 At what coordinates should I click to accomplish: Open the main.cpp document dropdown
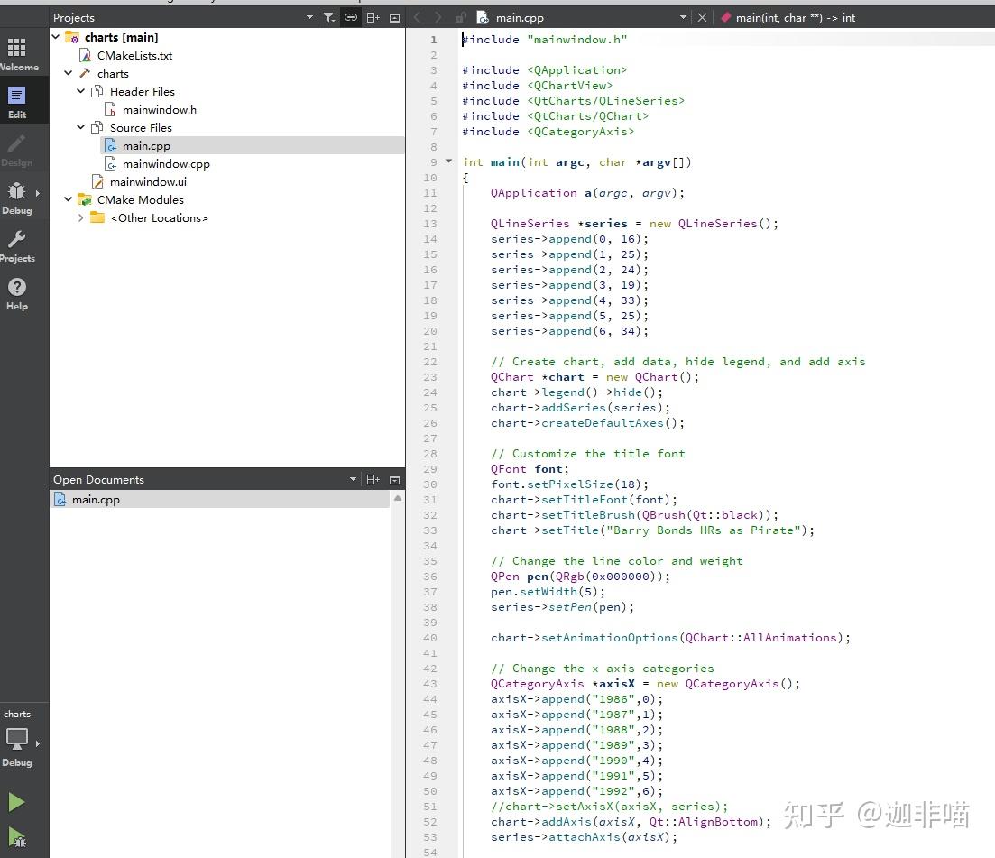coord(683,18)
